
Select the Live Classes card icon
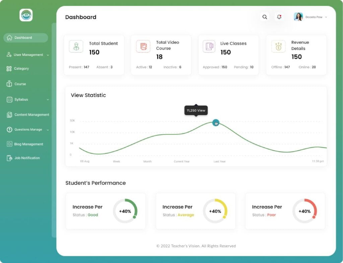pyautogui.click(x=209, y=47)
